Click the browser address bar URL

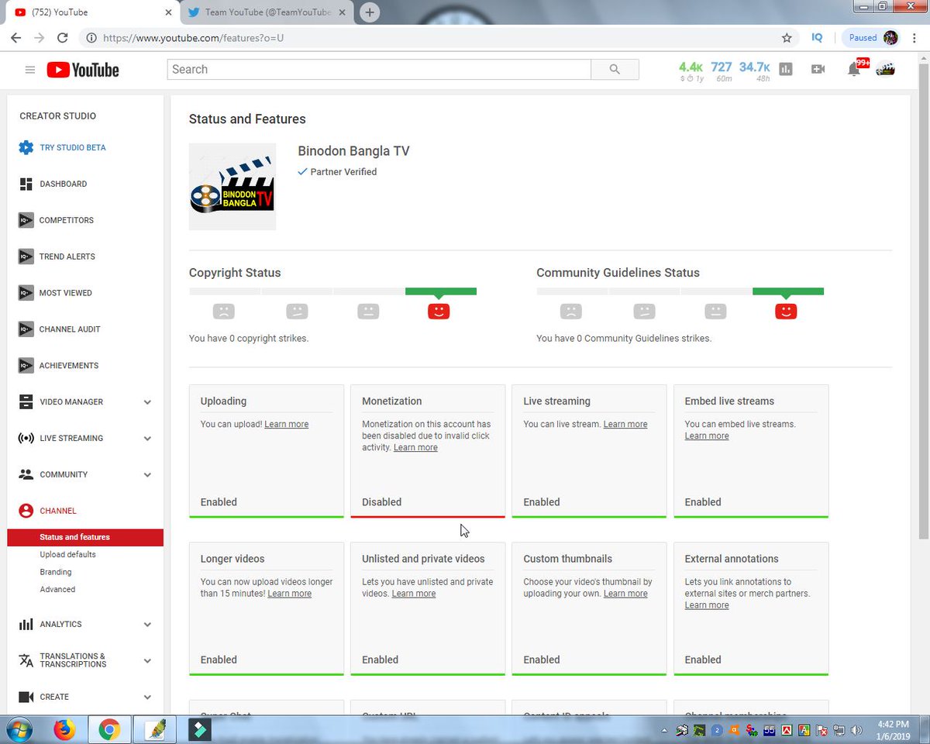(x=194, y=37)
